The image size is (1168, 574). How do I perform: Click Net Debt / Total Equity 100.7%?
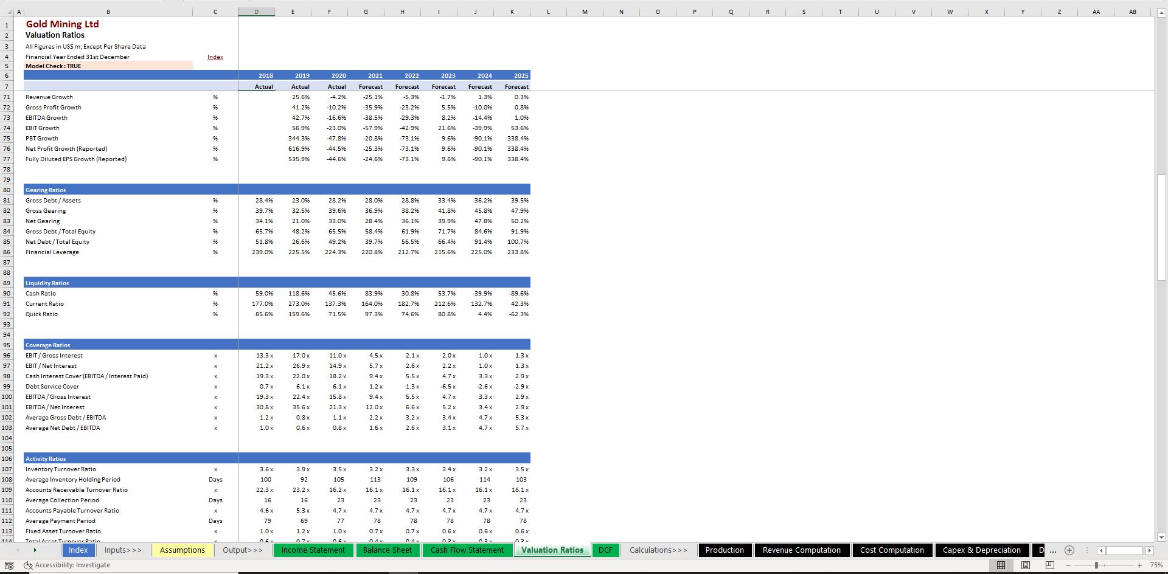(518, 241)
